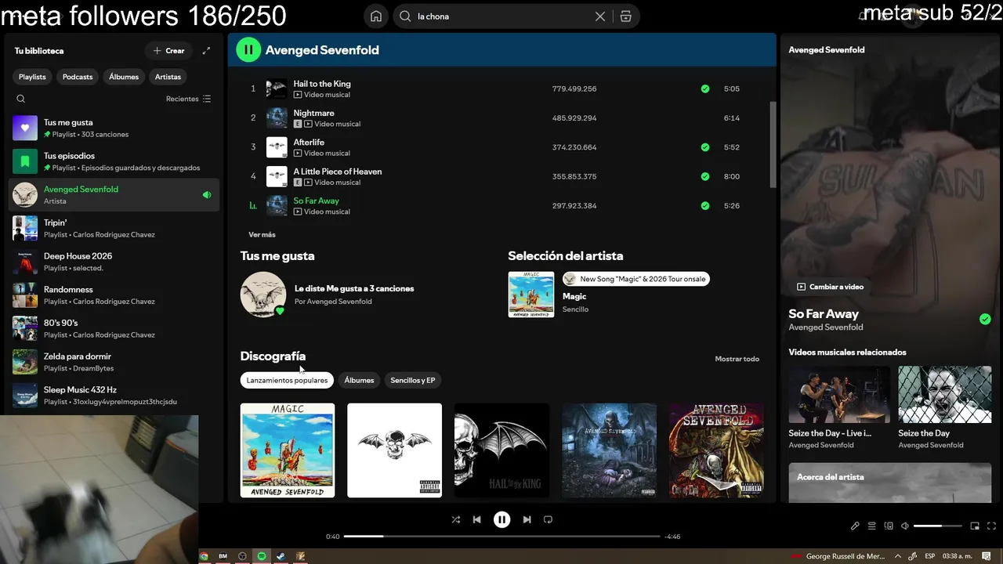Click Cambiar a video button
This screenshot has width=1003, height=564.
pos(830,287)
